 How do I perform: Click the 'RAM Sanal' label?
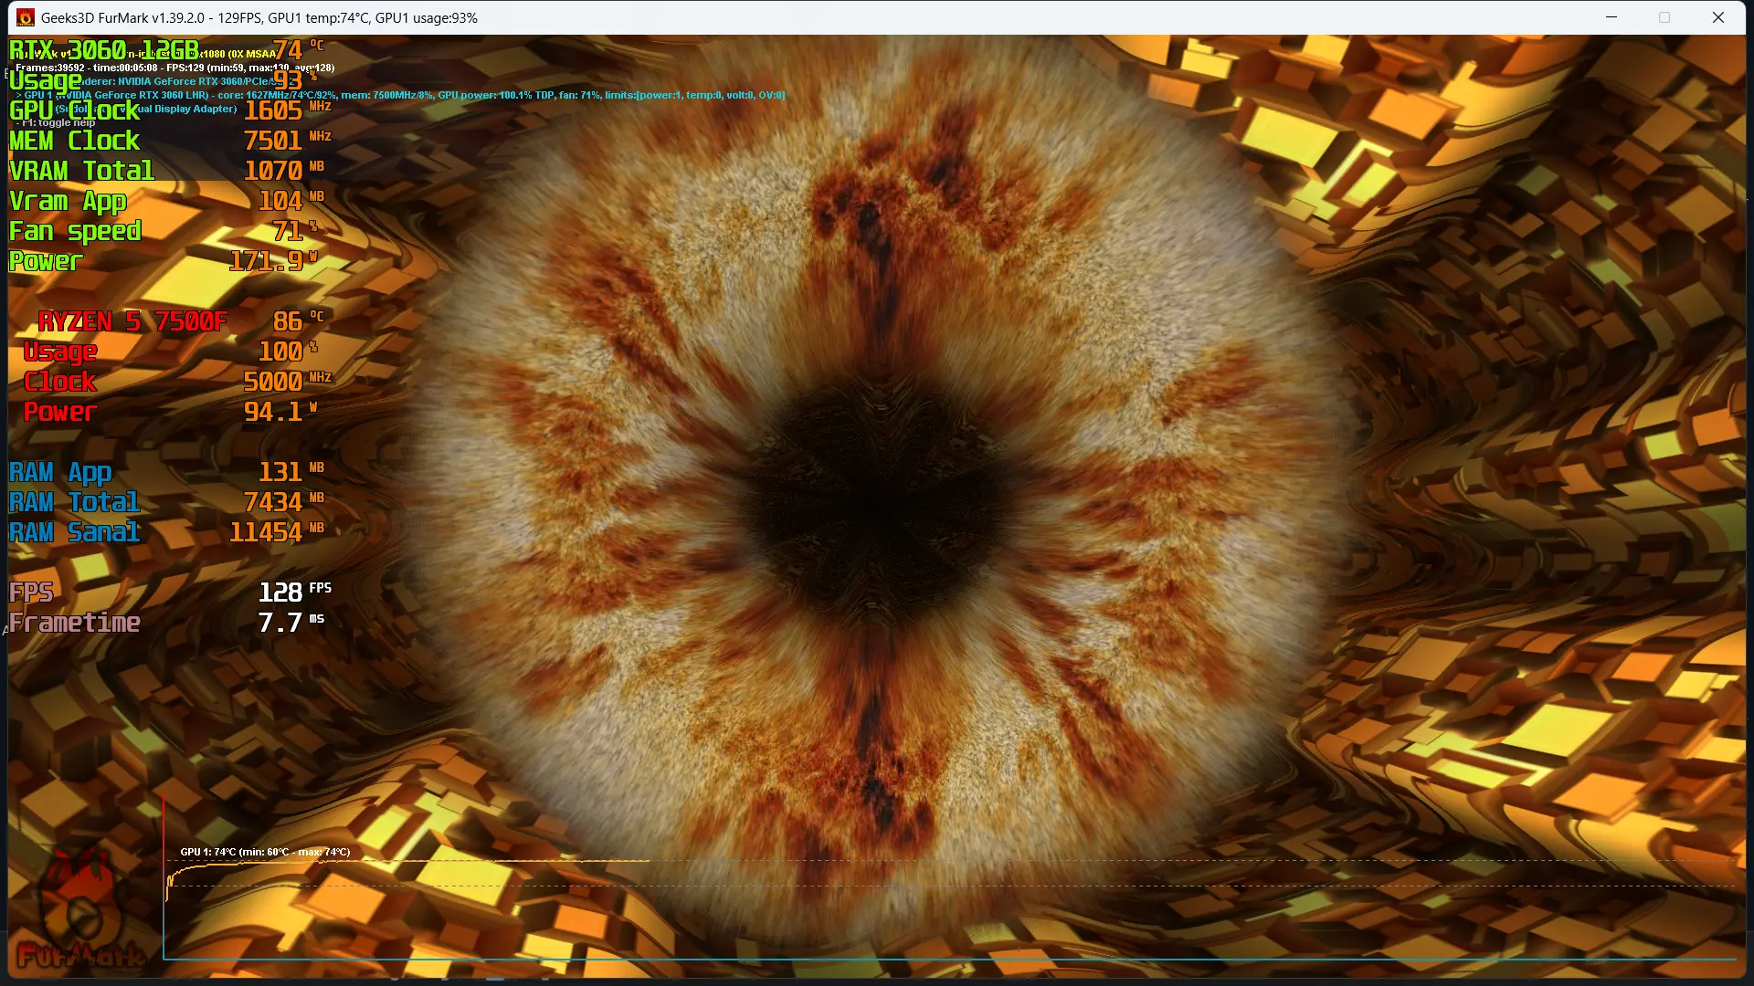pos(75,532)
